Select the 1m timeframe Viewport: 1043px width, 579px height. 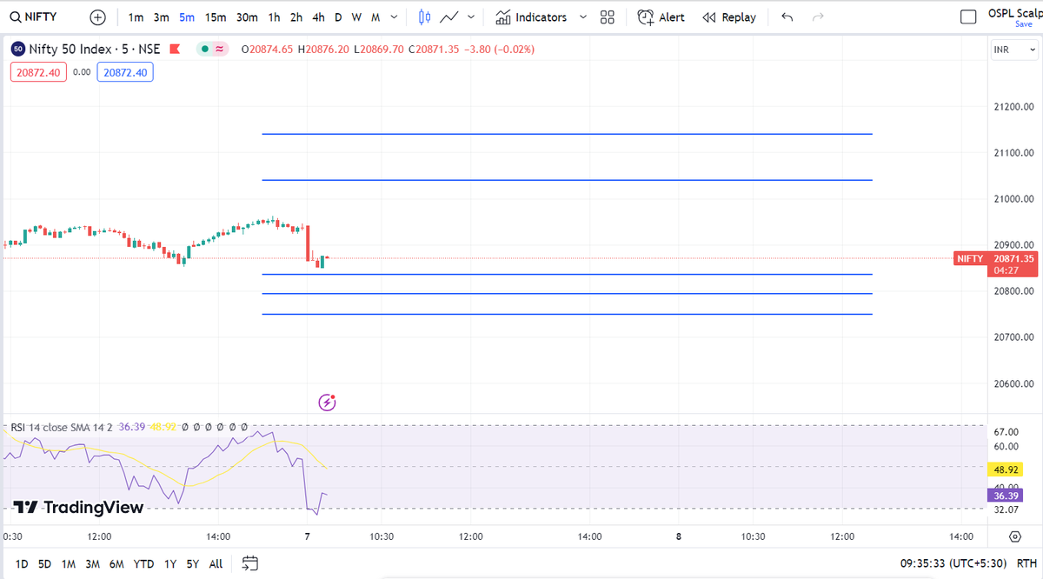pyautogui.click(x=136, y=17)
